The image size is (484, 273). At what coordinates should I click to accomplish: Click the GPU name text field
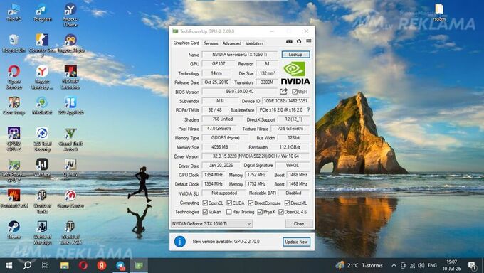point(240,55)
